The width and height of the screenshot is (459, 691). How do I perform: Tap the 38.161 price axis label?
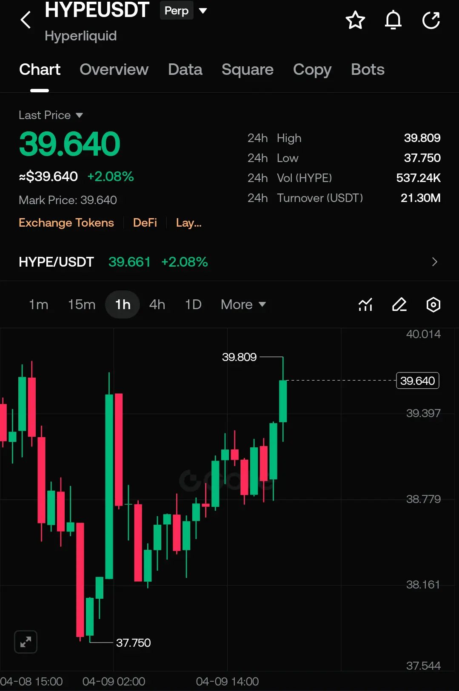tap(423, 585)
